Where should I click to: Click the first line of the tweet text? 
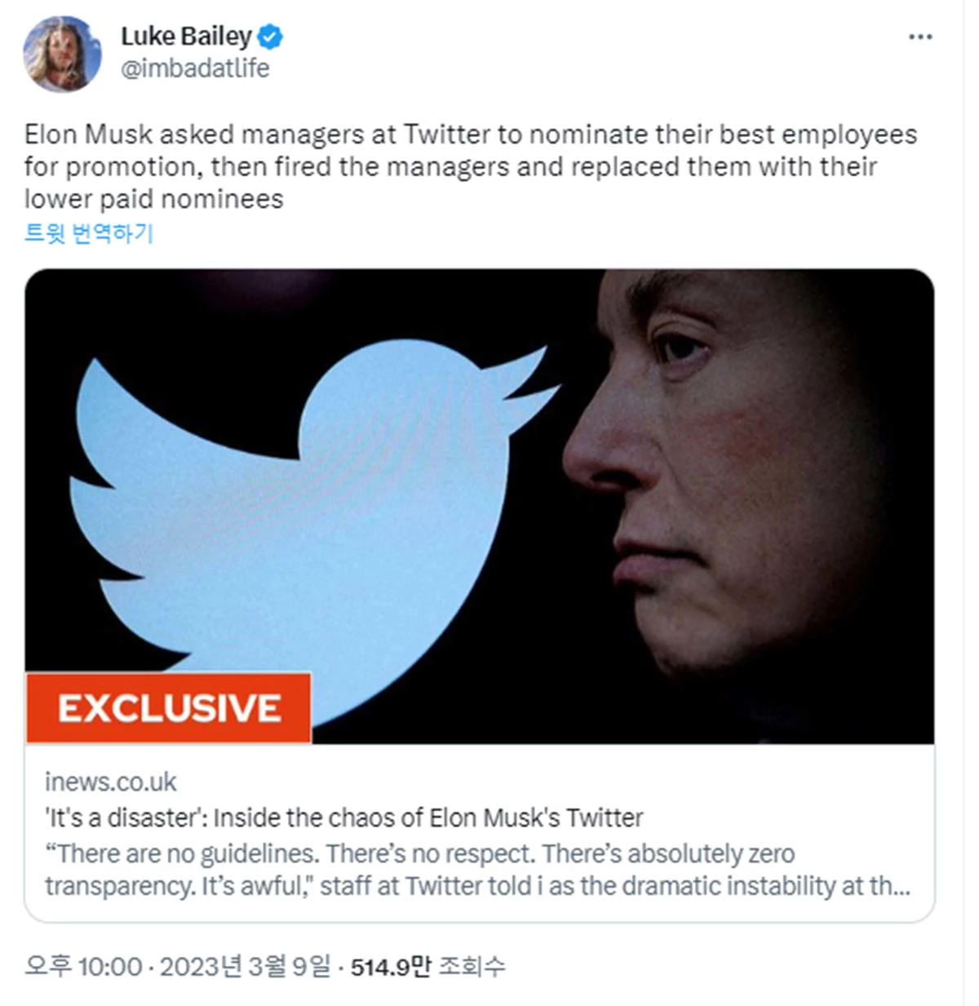click(x=470, y=135)
